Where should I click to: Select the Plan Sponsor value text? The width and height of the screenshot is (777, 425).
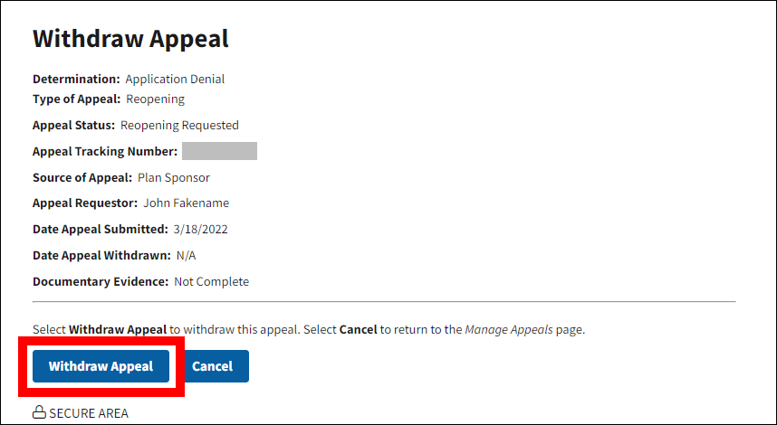pos(174,177)
